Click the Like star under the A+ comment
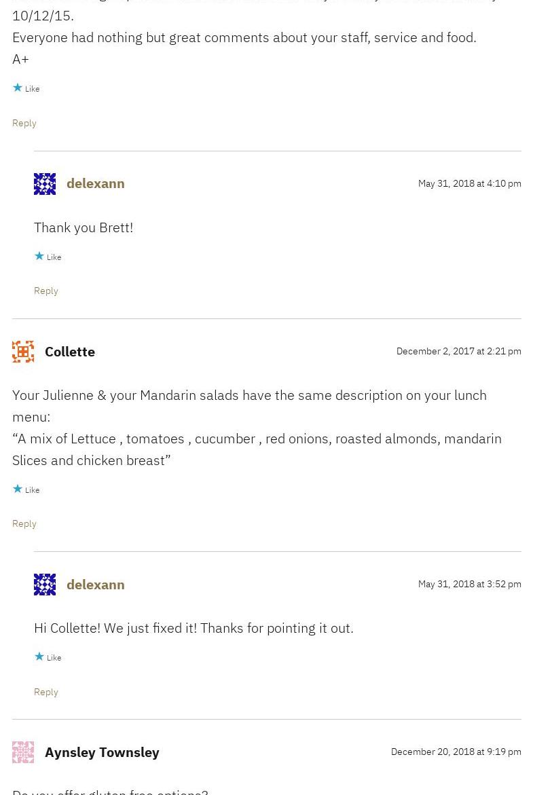Viewport: 533px width, 795px height. pyautogui.click(x=18, y=88)
